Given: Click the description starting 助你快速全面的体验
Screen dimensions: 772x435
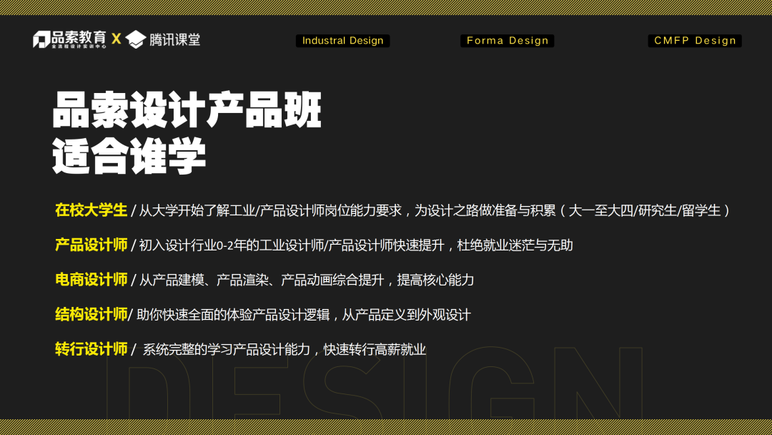Looking at the screenshot, I should click(x=304, y=315).
